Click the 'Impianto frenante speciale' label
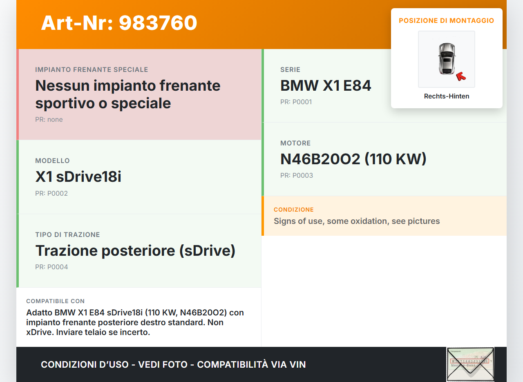Viewport: 523px width, 382px height. [x=92, y=70]
